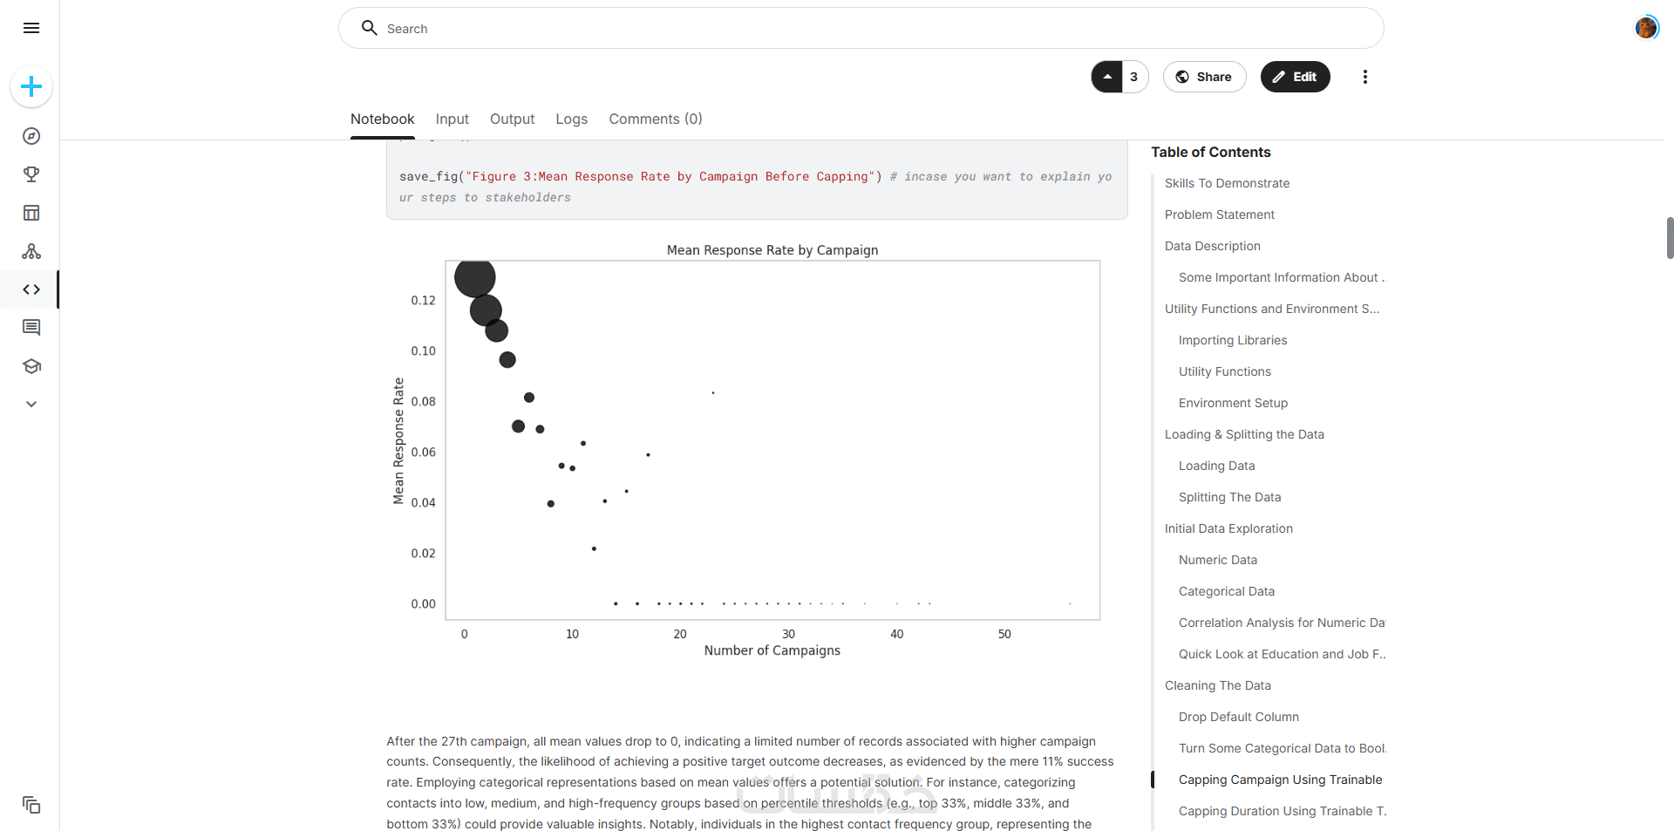Open the Comments (0) tab
Image resolution: width=1674 pixels, height=831 pixels.
click(655, 119)
